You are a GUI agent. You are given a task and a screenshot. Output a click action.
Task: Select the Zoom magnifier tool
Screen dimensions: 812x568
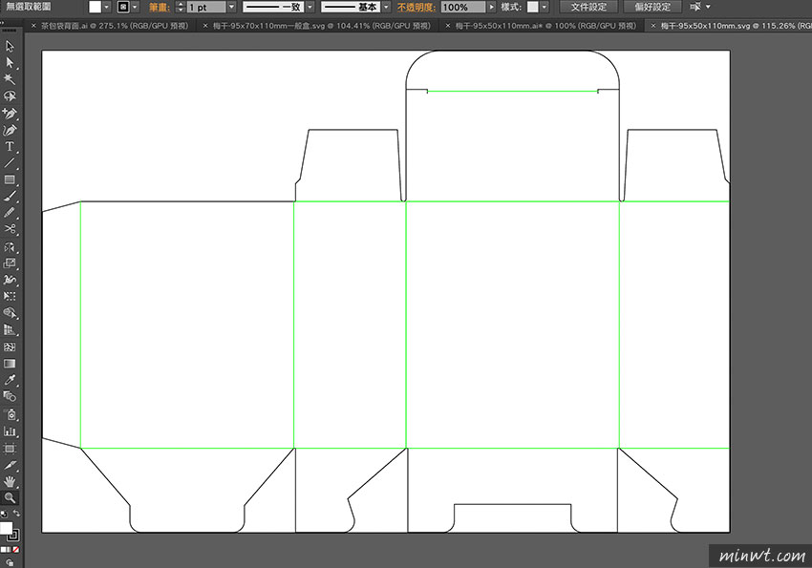coord(10,497)
